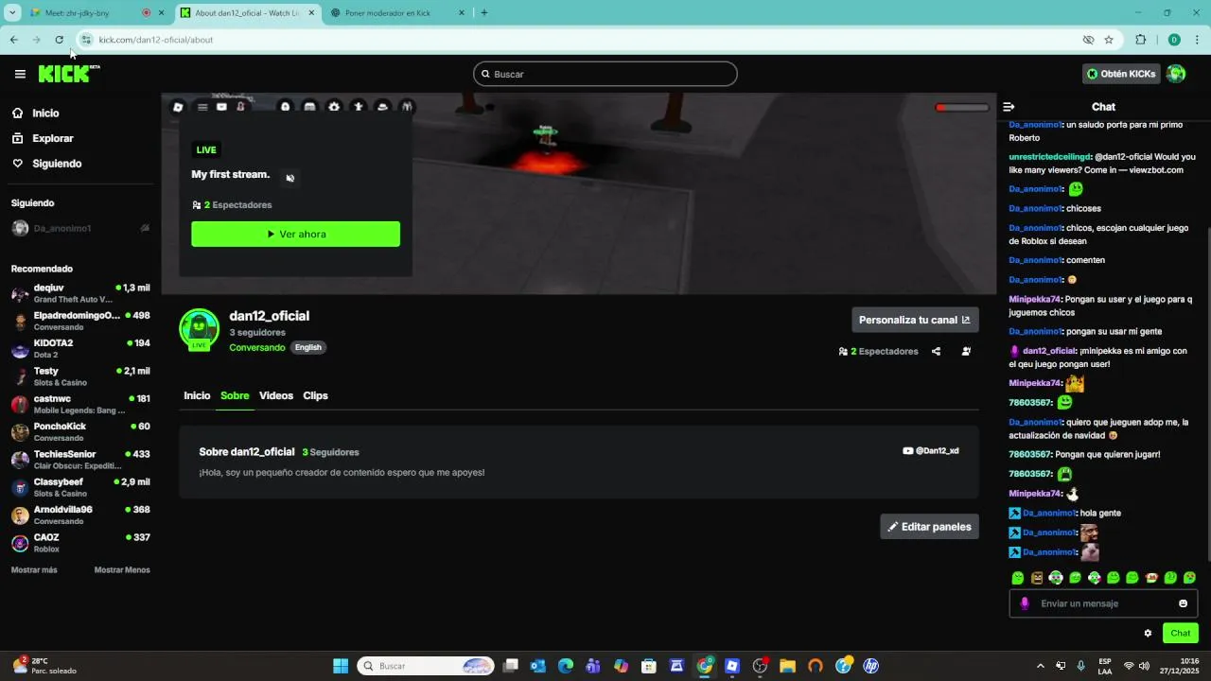
Task: Open KIDOTA2 recommended channel
Action: (x=80, y=348)
